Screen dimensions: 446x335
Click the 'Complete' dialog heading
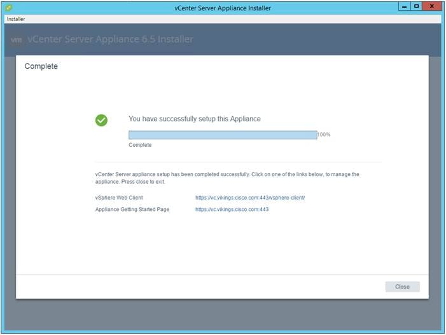coord(41,66)
